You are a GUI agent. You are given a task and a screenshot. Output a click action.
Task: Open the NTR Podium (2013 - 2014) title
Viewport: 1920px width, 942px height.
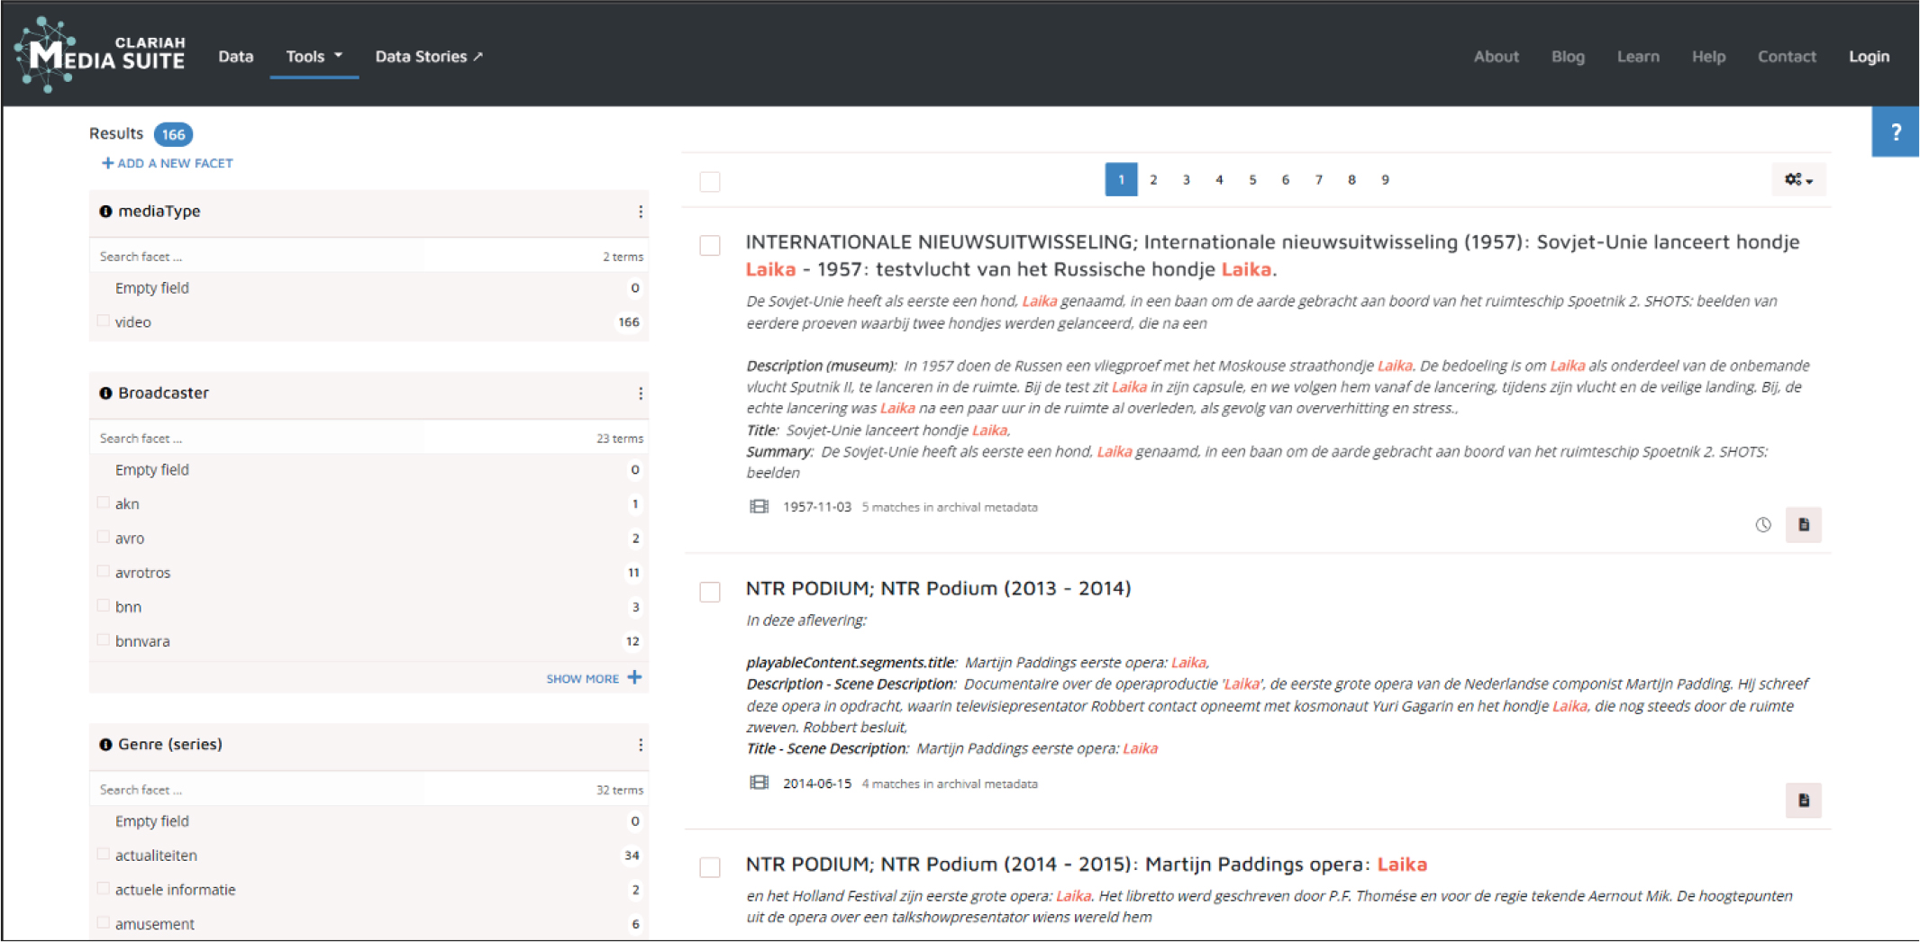point(938,588)
